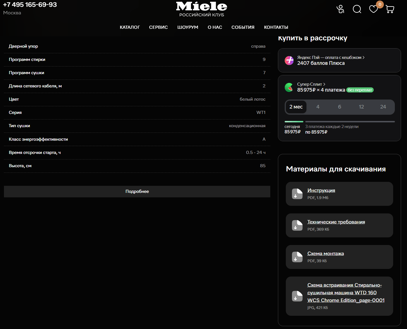Click the Дверной упор specification row
Viewport: 407px width, 329px height.
[137, 46]
